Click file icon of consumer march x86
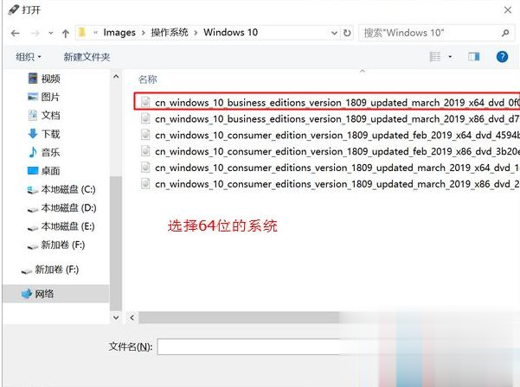The image size is (520, 387). pos(145,183)
